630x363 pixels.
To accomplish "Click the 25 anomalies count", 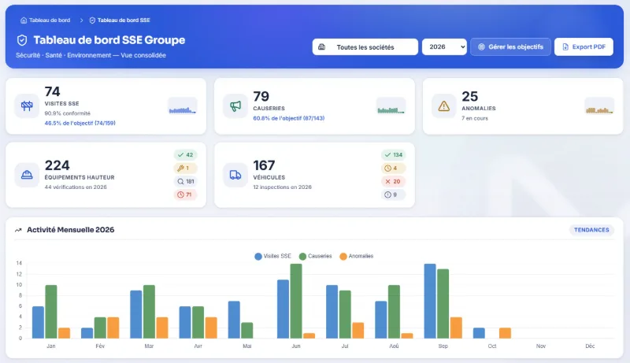I will 469,96.
